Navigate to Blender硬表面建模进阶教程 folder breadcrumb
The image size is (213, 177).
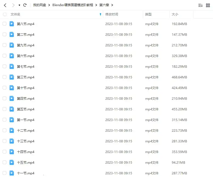pyautogui.click(x=73, y=5)
